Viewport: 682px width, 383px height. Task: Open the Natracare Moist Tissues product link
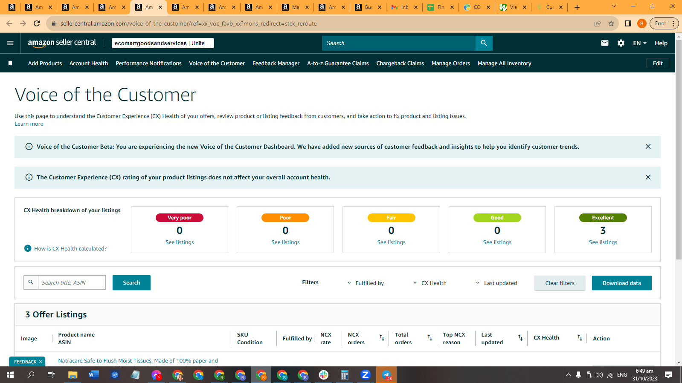[138, 360]
